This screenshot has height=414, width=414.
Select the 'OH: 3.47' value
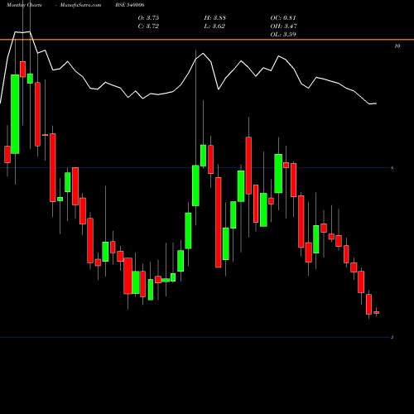[x=283, y=26]
